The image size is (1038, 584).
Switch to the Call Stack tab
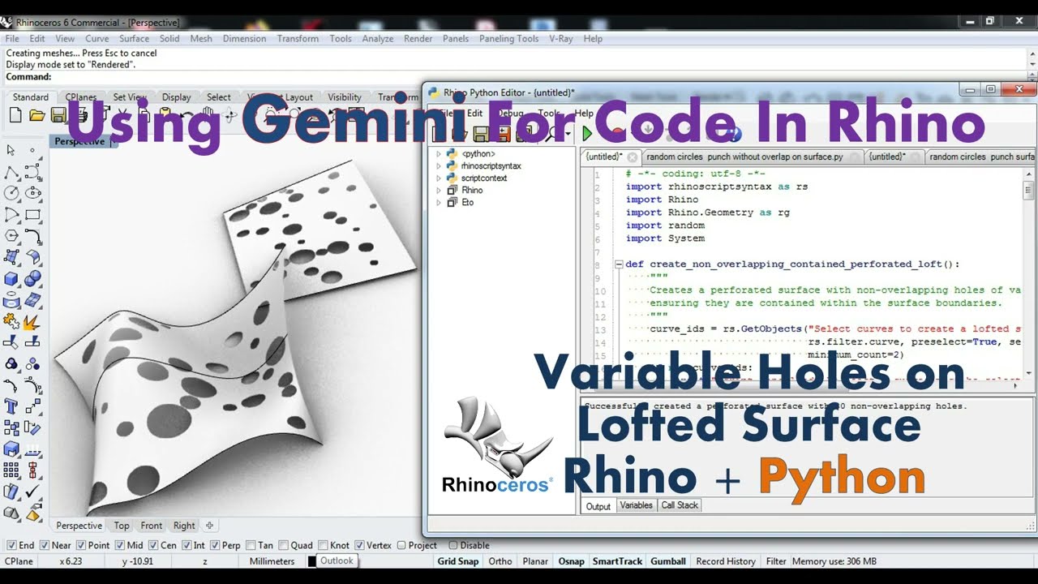pos(680,505)
